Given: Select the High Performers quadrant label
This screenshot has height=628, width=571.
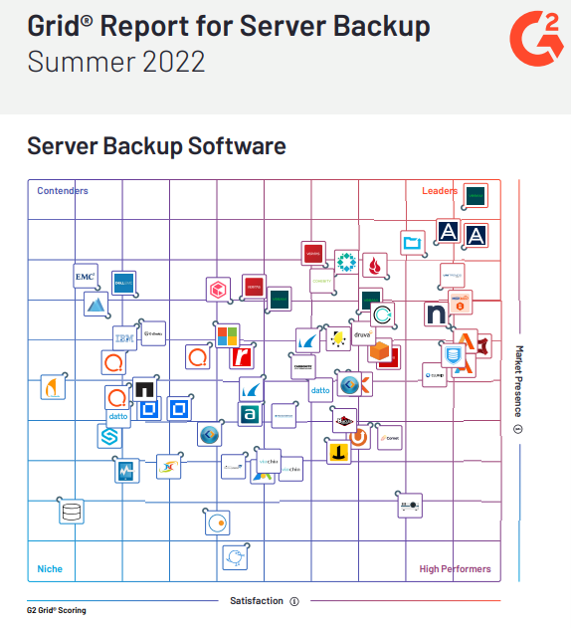Looking at the screenshot, I should coord(455,568).
